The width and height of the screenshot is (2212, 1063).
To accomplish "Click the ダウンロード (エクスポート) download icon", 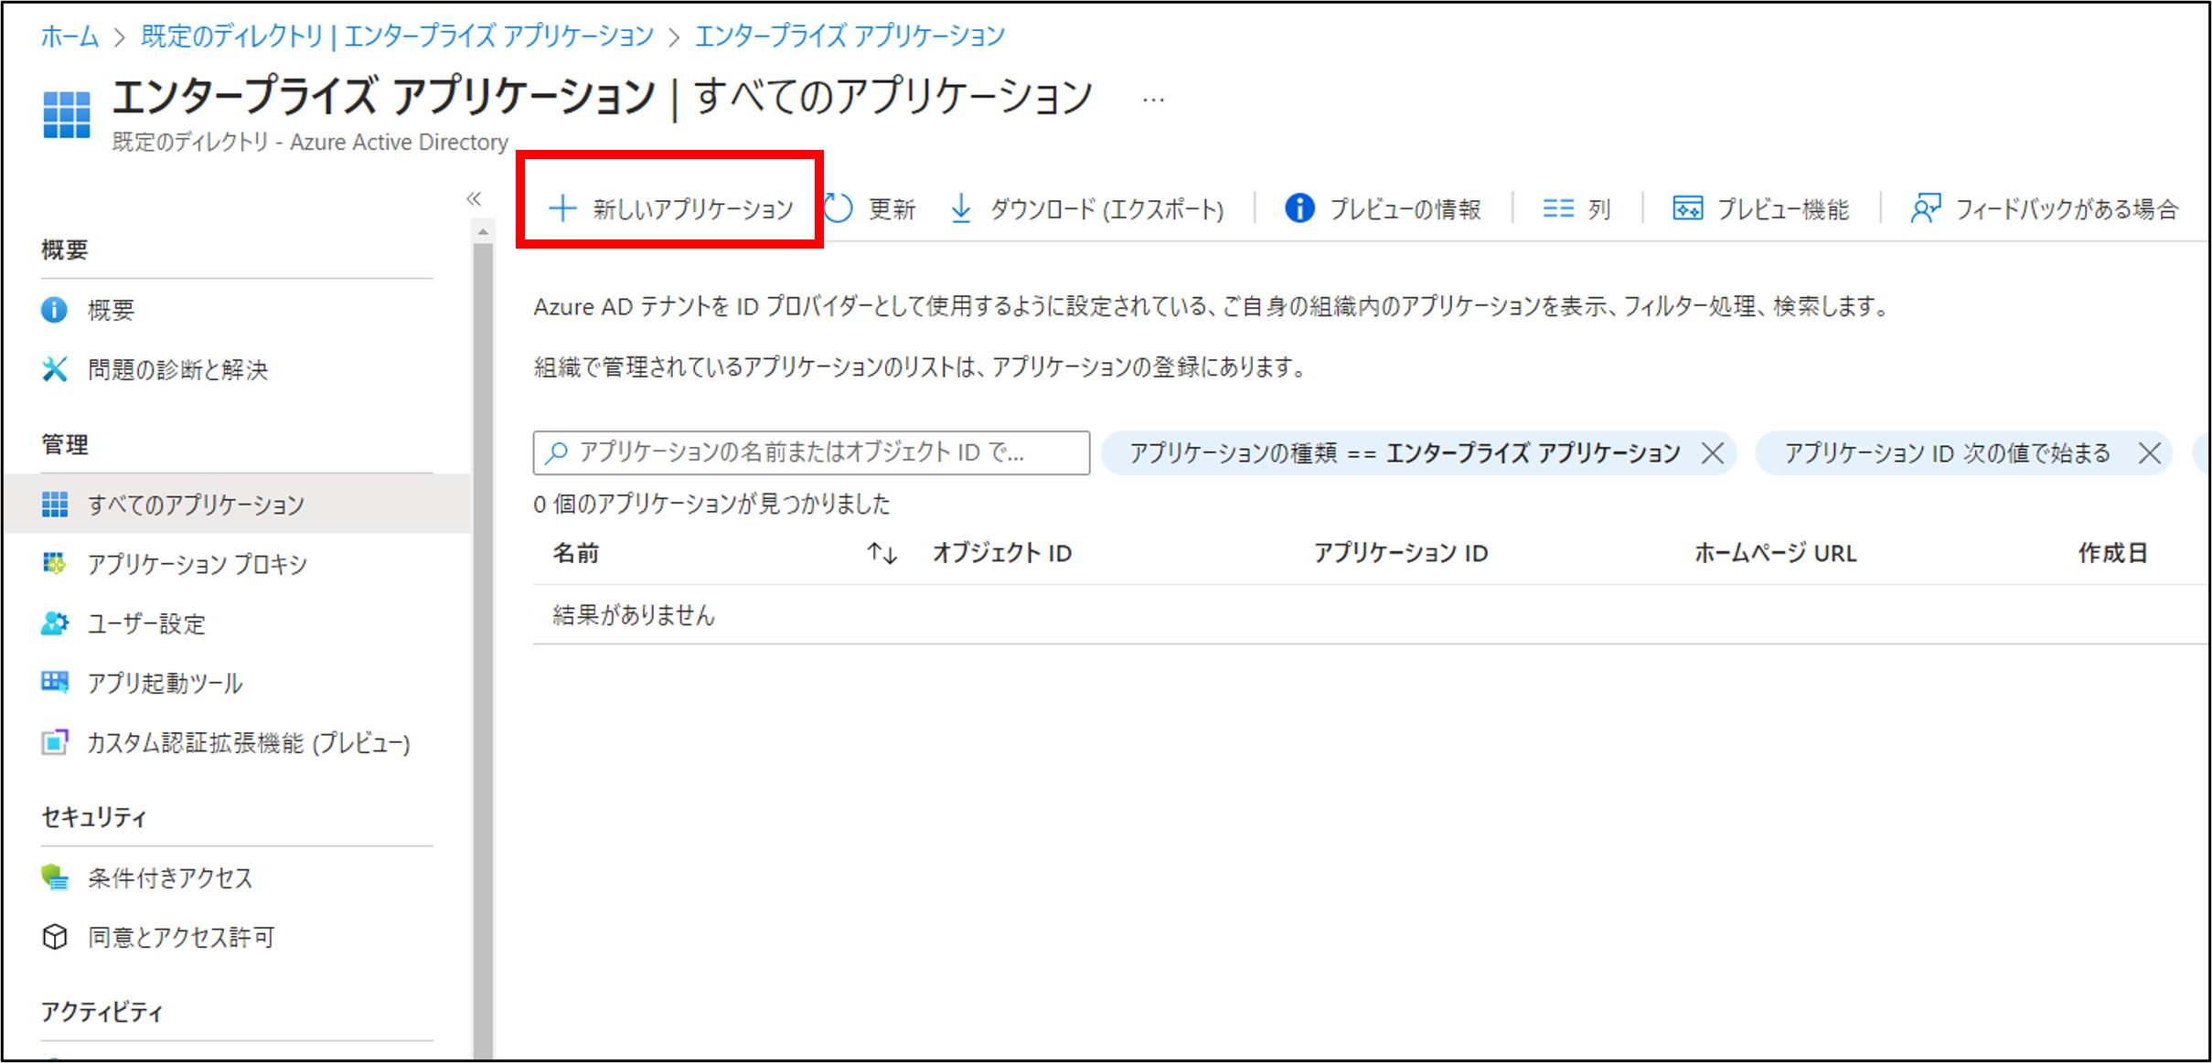I will pyautogui.click(x=960, y=208).
